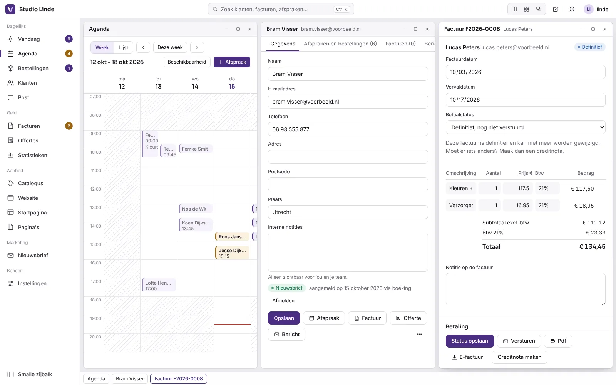Image resolution: width=616 pixels, height=385 pixels.
Task: Open Instellingen
Action: click(40, 283)
